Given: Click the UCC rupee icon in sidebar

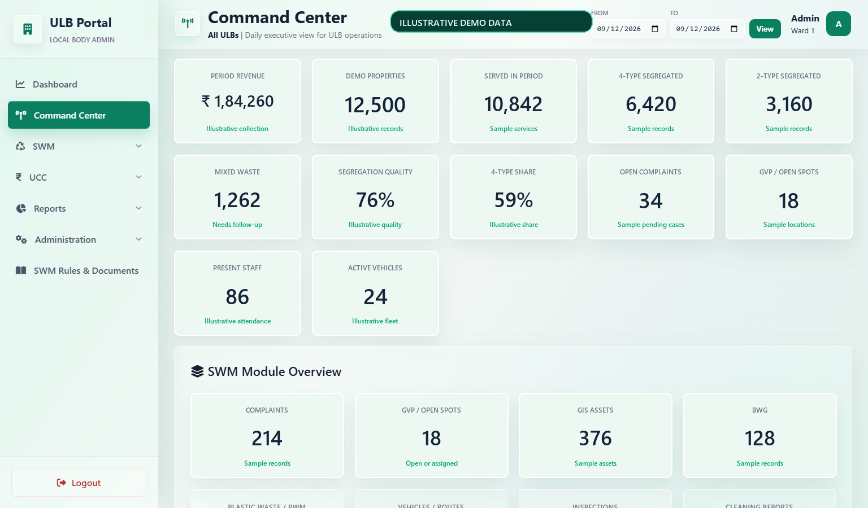Looking at the screenshot, I should tap(19, 177).
